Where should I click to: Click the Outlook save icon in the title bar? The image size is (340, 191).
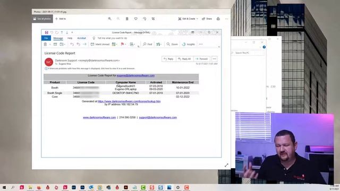tap(46, 32)
